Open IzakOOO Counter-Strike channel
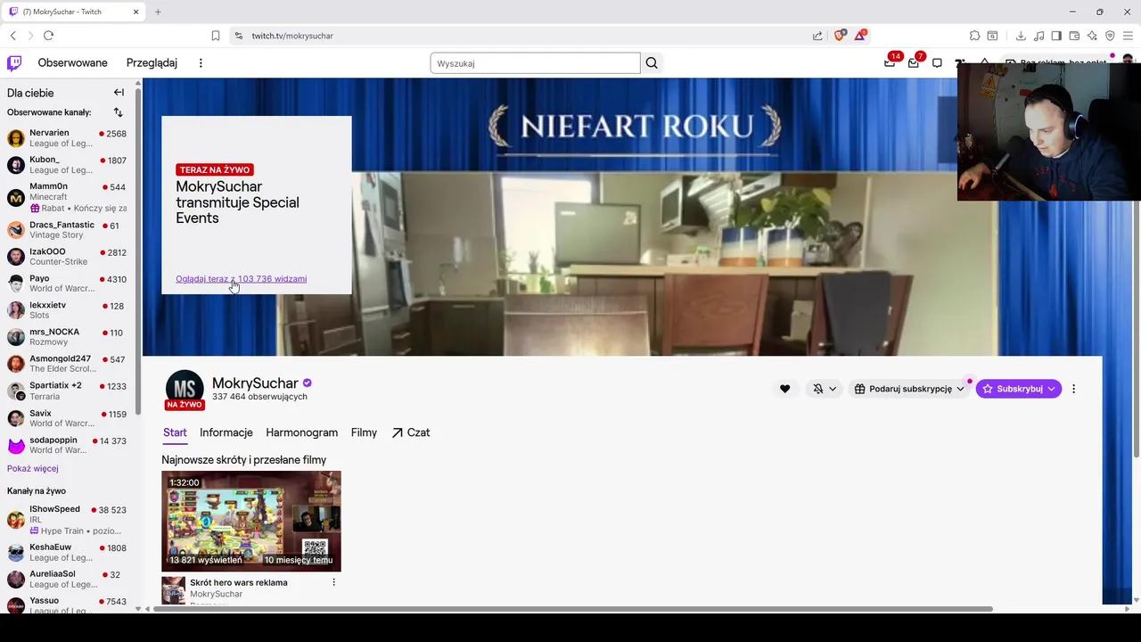This screenshot has height=642, width=1141. (x=68, y=257)
